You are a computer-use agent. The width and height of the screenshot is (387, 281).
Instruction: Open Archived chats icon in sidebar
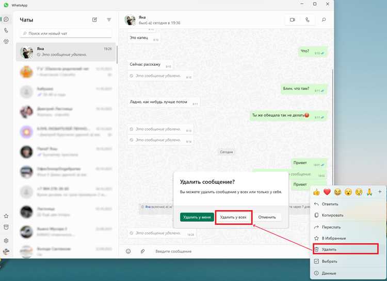click(x=6, y=227)
